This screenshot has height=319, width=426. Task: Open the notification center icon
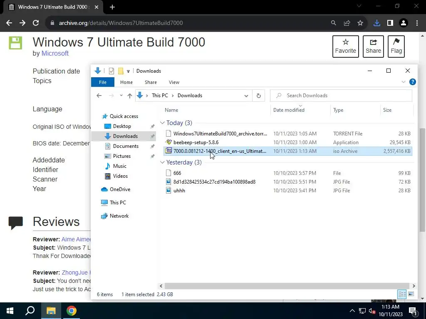click(413, 311)
